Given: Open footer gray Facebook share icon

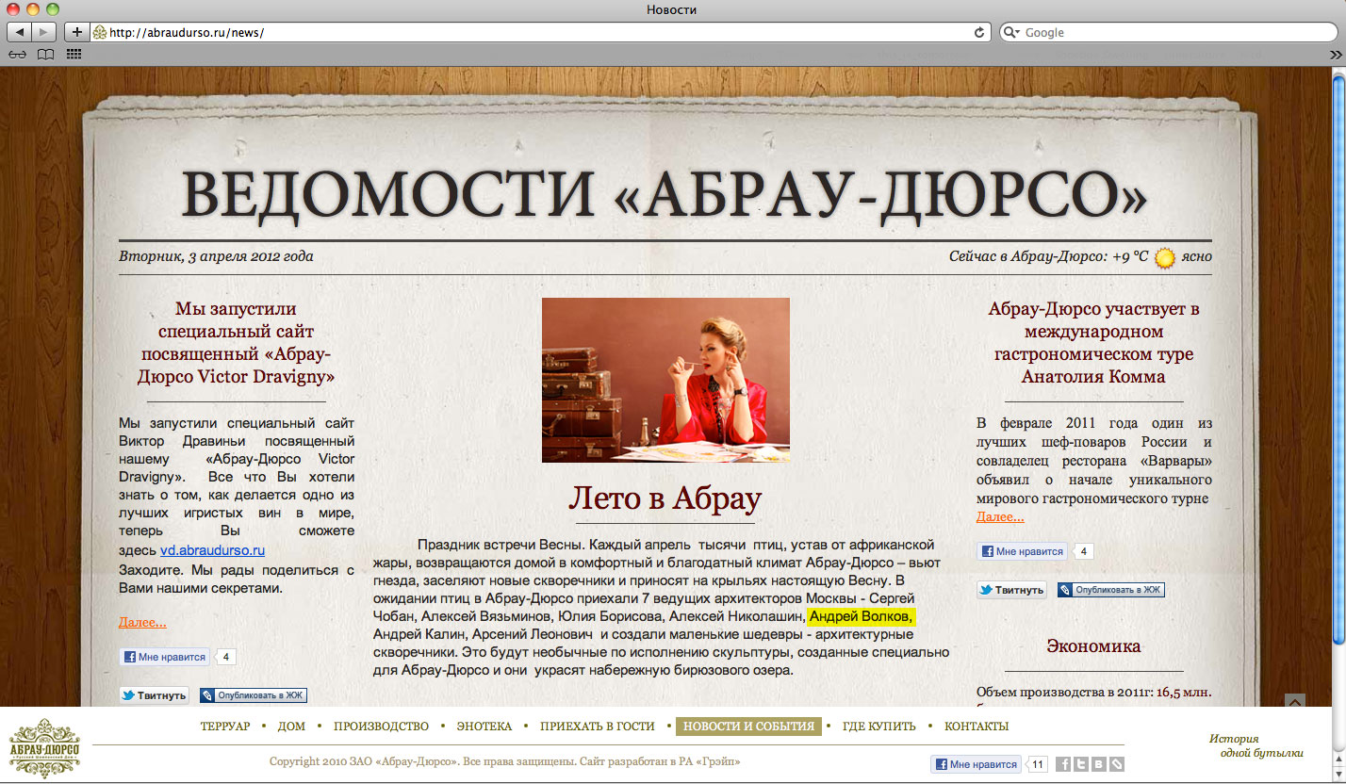Looking at the screenshot, I should pos(1063,764).
